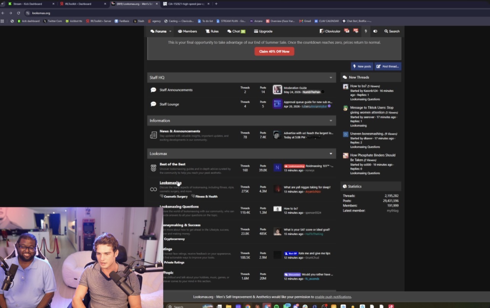
Task: Go to the Rules page
Action: (x=212, y=31)
